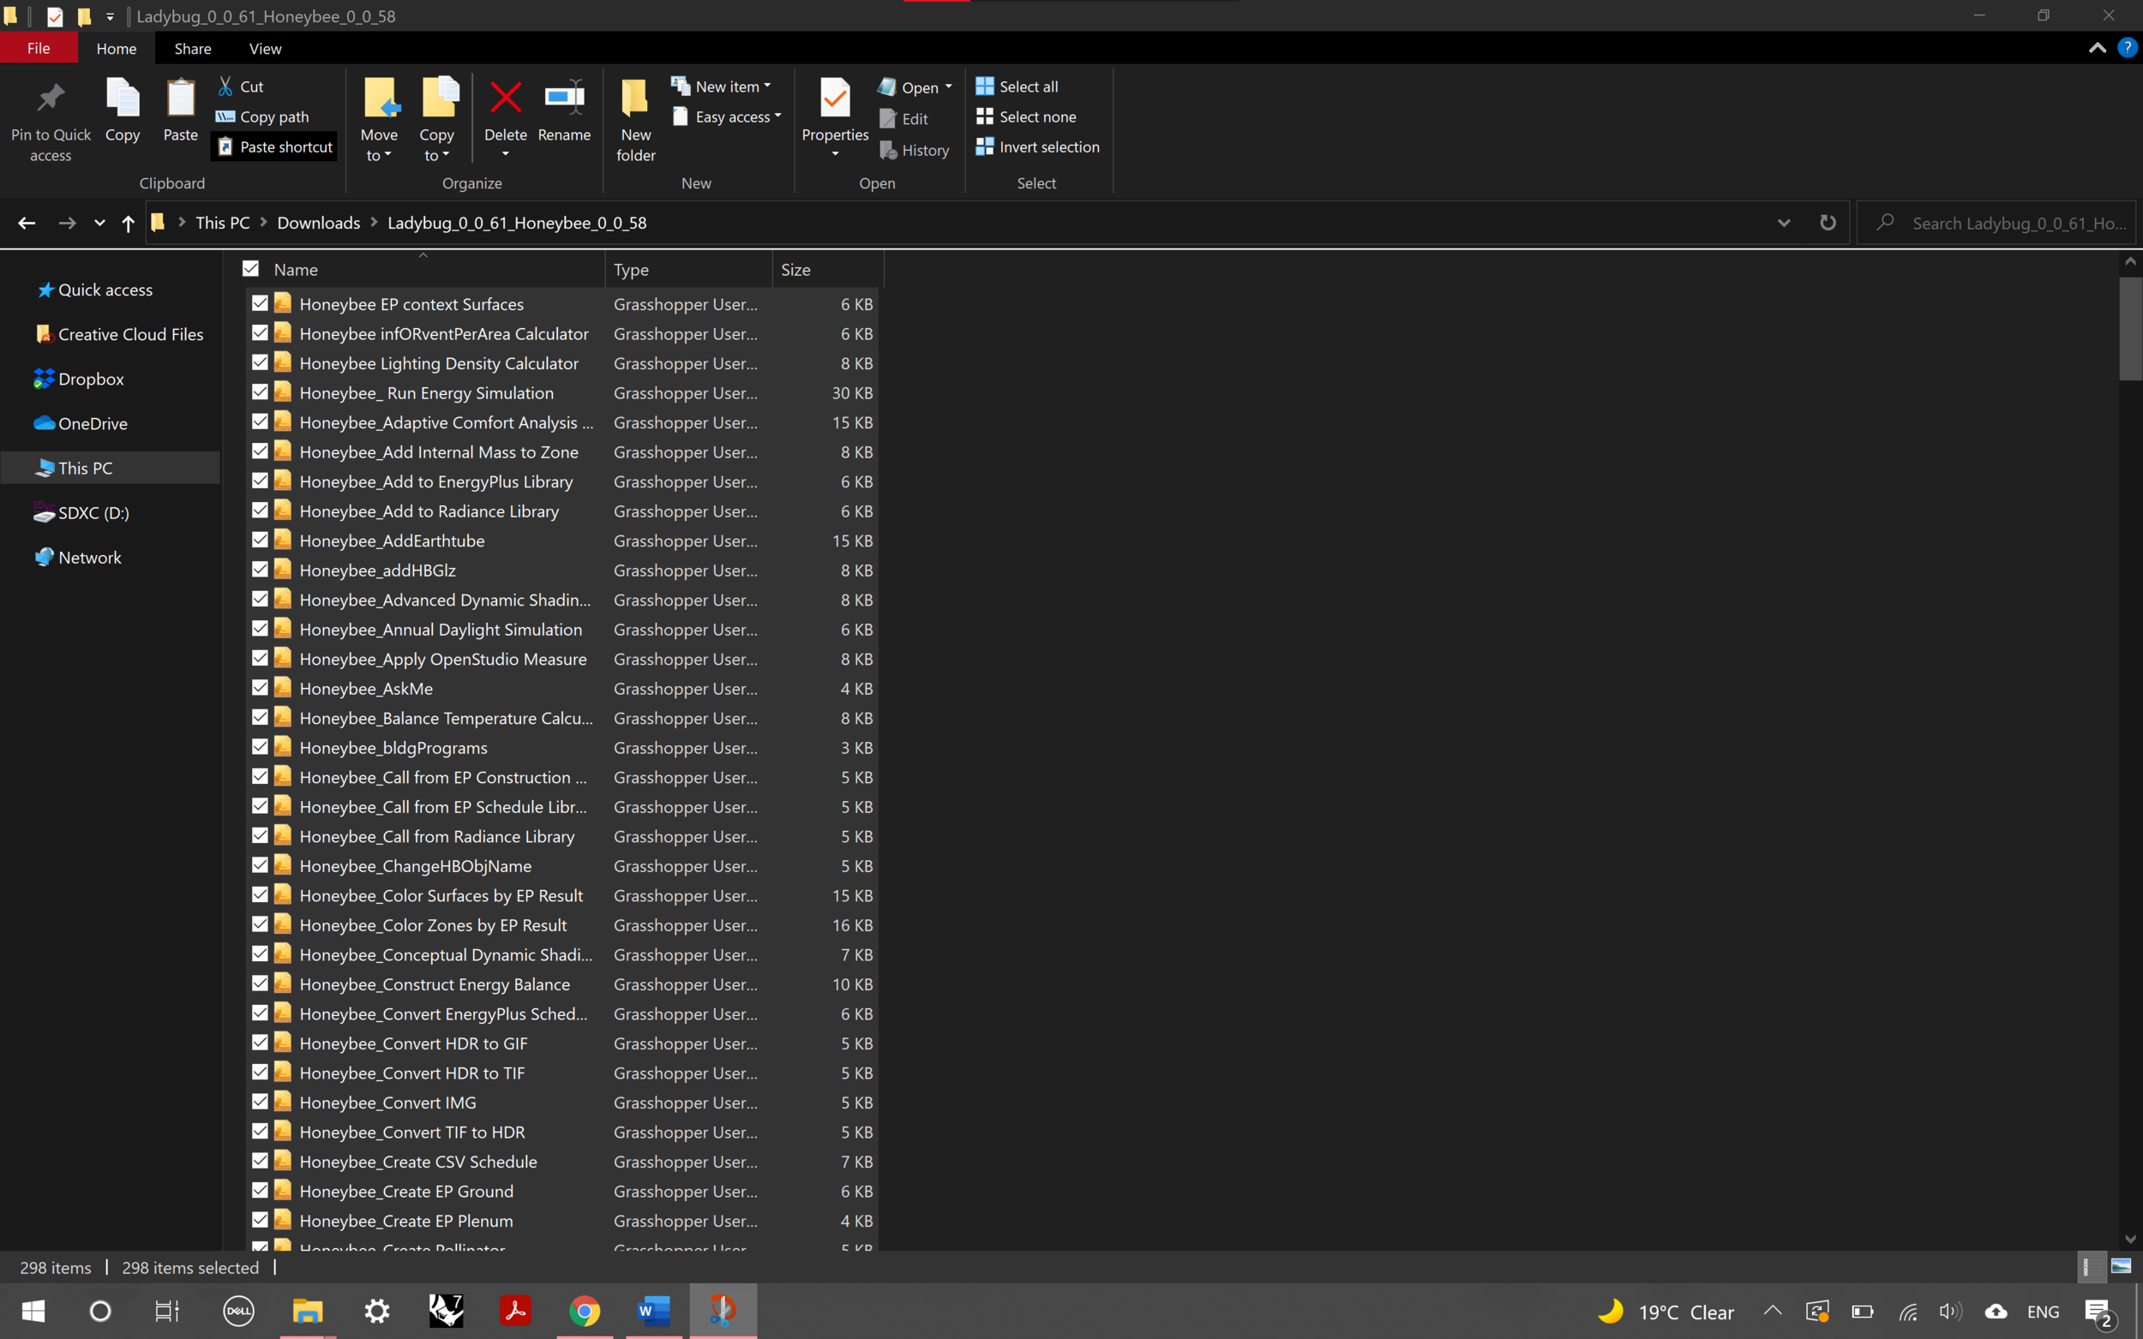Image resolution: width=2143 pixels, height=1339 pixels.
Task: Open the File menu
Action: point(38,48)
